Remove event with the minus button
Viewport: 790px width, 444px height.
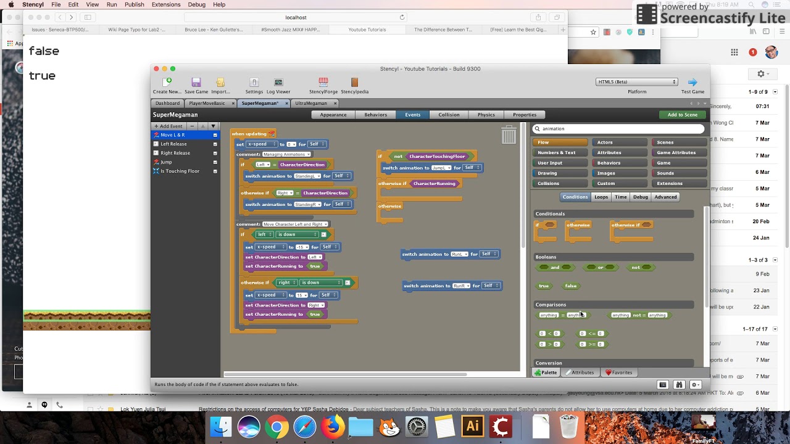191,126
